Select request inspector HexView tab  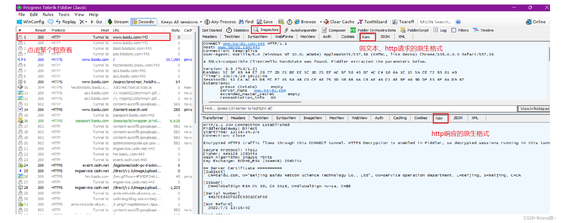tap(308, 36)
